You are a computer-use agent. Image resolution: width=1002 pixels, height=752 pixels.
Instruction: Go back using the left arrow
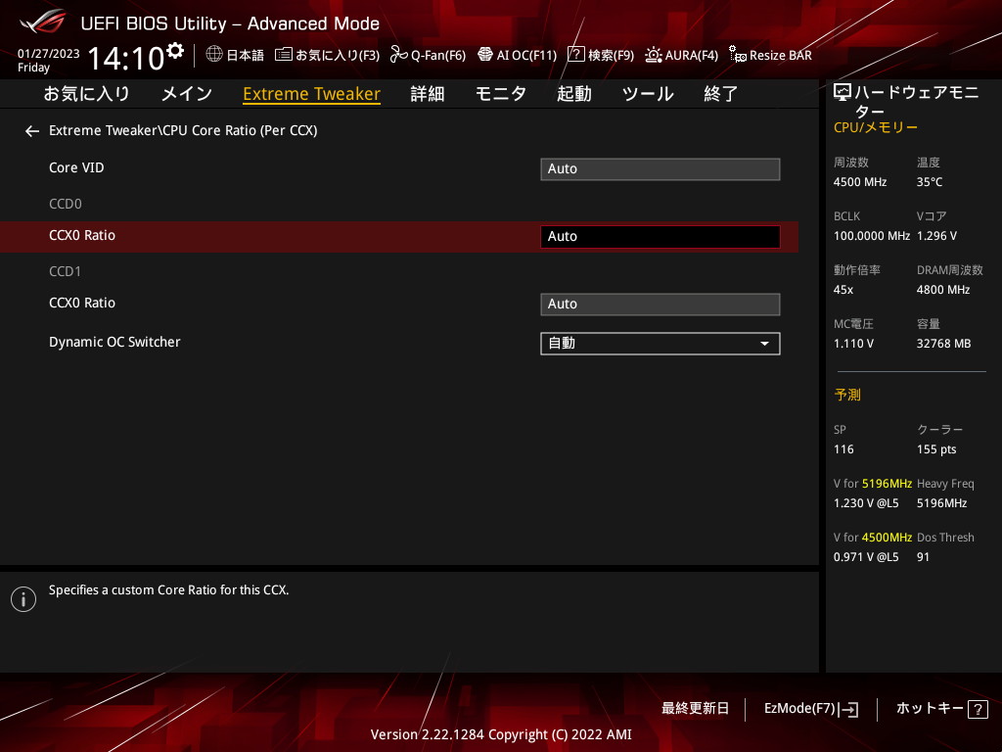[x=32, y=131]
